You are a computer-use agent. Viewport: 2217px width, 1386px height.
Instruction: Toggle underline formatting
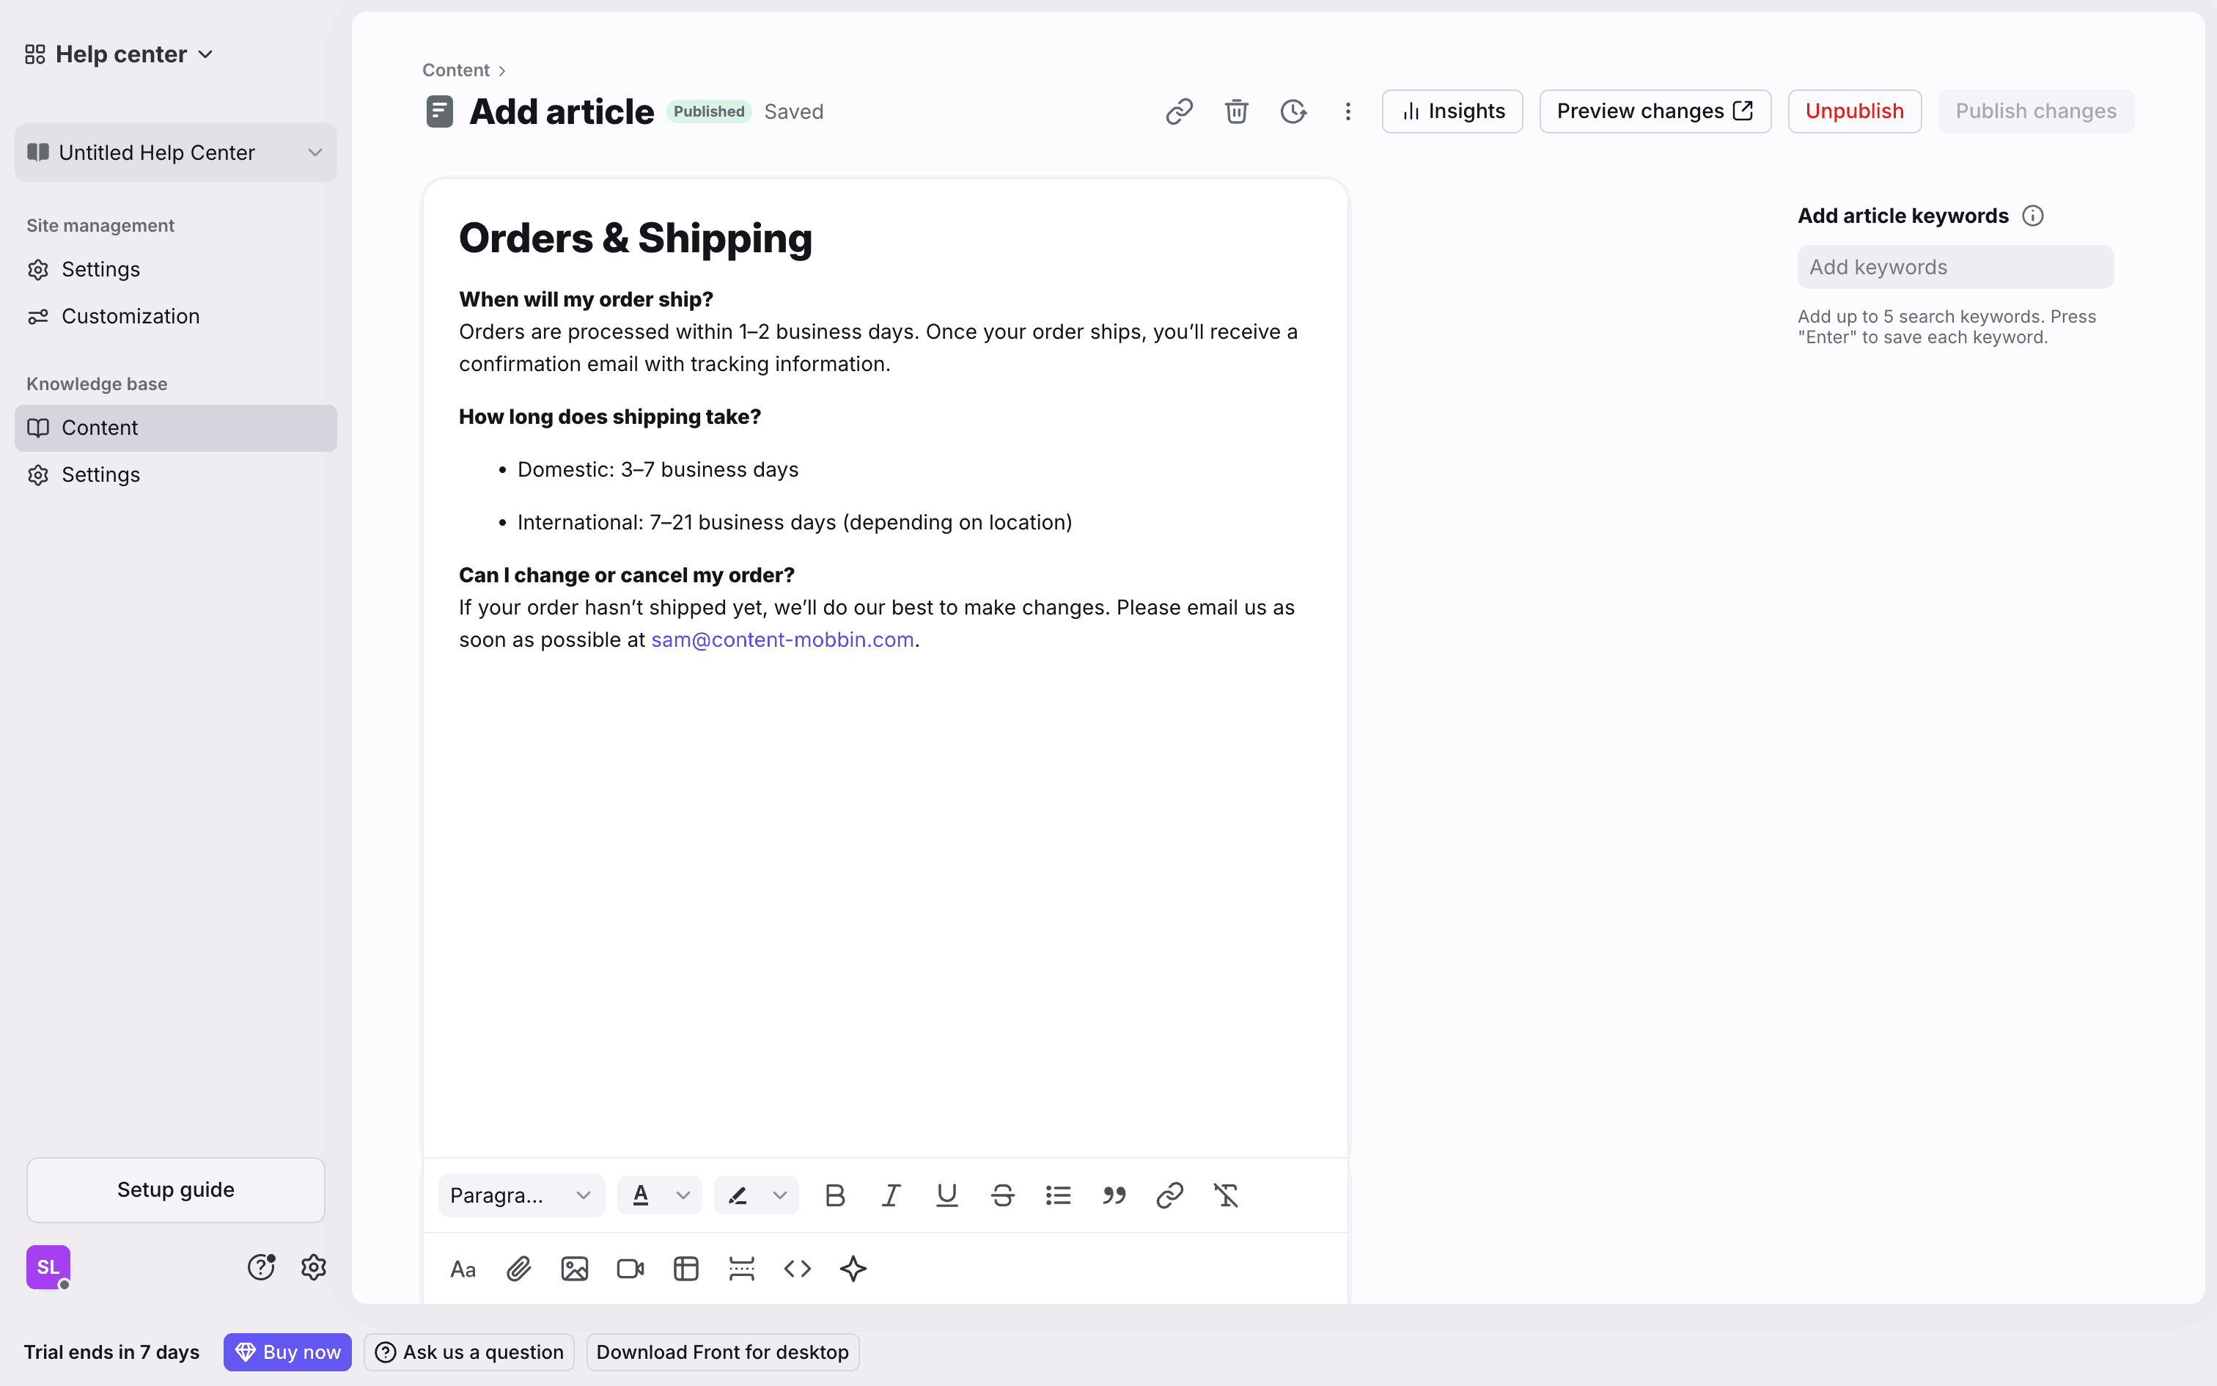946,1195
